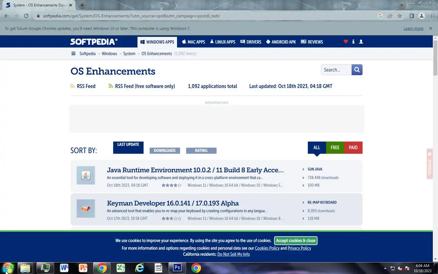Open Keyman Developer 16.0.141 title
438x274 pixels.
coord(173,203)
